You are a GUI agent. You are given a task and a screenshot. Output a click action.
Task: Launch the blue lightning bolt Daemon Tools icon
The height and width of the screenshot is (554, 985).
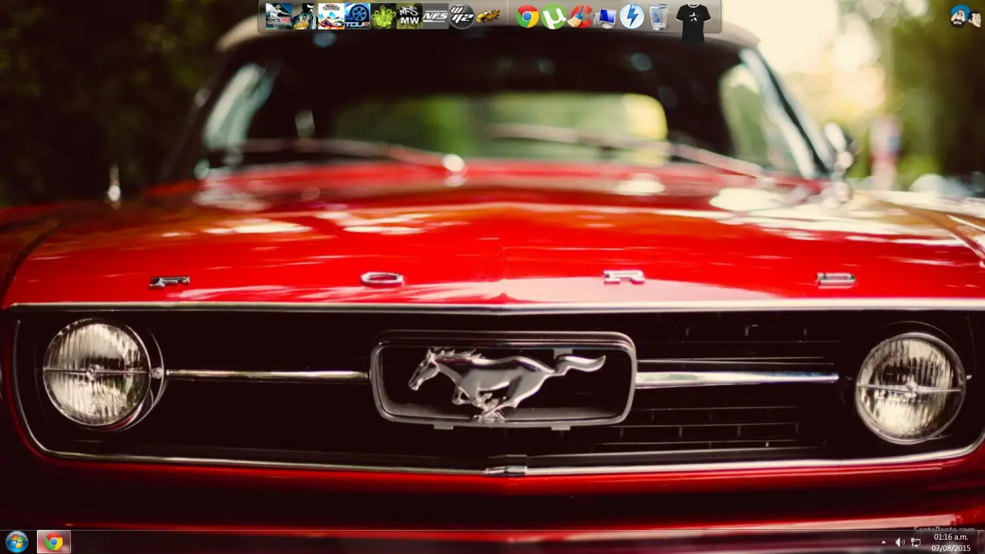(x=631, y=16)
